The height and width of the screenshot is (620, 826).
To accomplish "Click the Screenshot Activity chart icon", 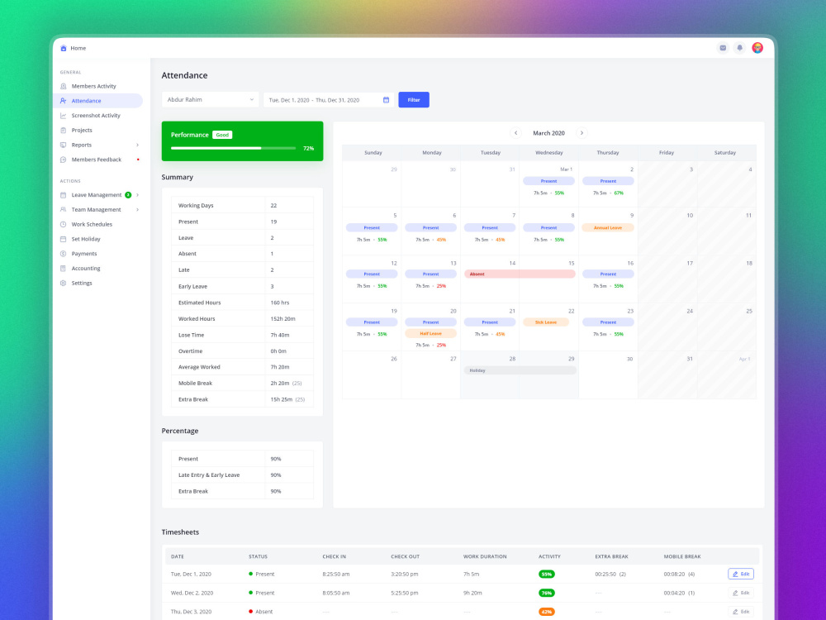I will pyautogui.click(x=64, y=116).
